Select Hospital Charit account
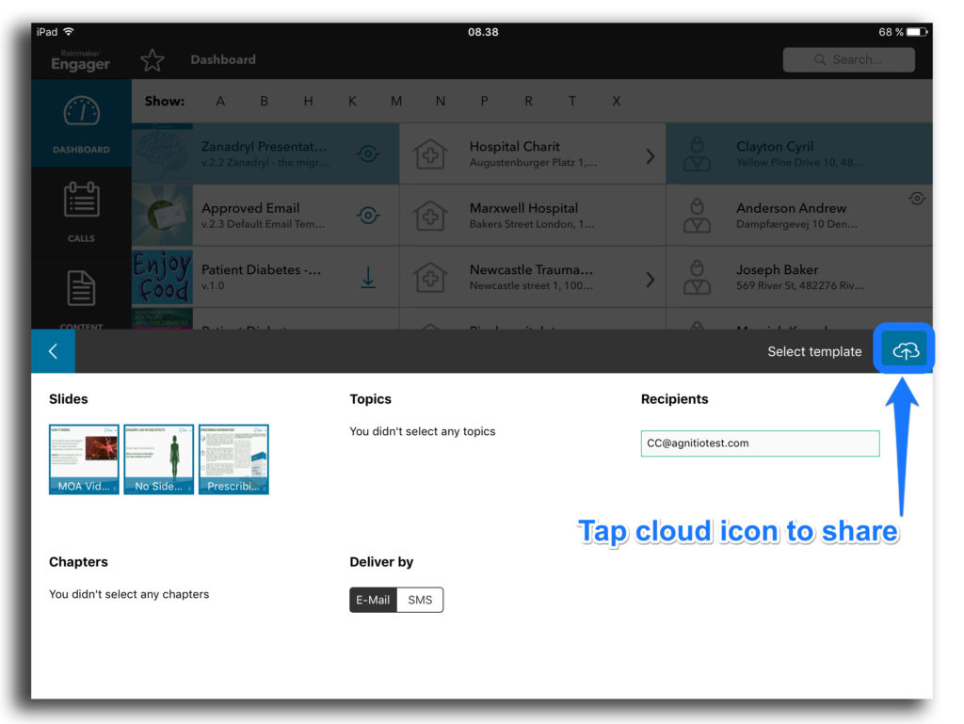 click(533, 153)
